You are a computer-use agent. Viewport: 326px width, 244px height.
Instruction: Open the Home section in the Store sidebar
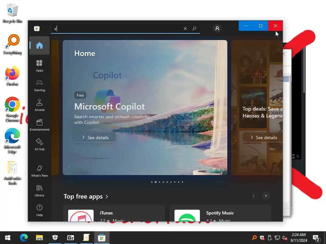pyautogui.click(x=39, y=45)
